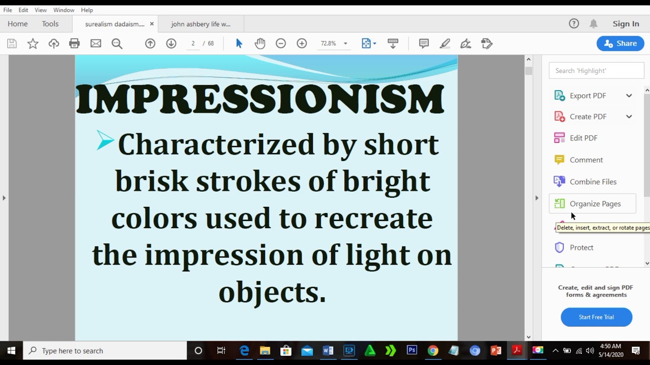Screen dimensions: 650x365
Task: Launch Photoshop from the taskbar
Action: click(412, 350)
